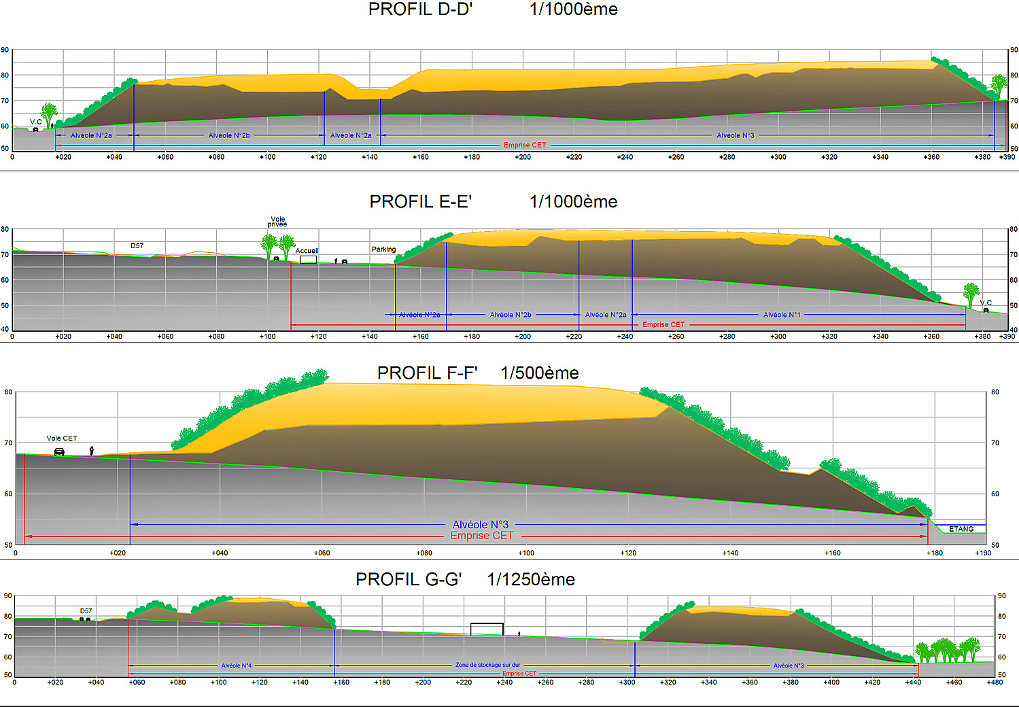Click the pair of trees under Voie privée
The image size is (1019, 707).
pos(278,246)
